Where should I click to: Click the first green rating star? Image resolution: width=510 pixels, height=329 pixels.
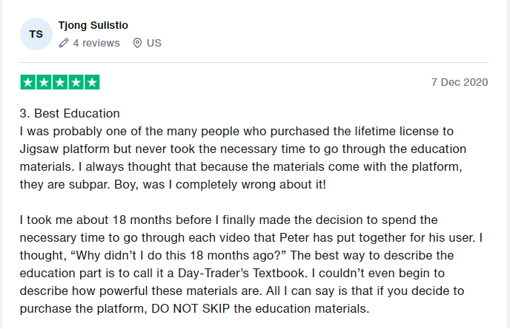(28, 82)
